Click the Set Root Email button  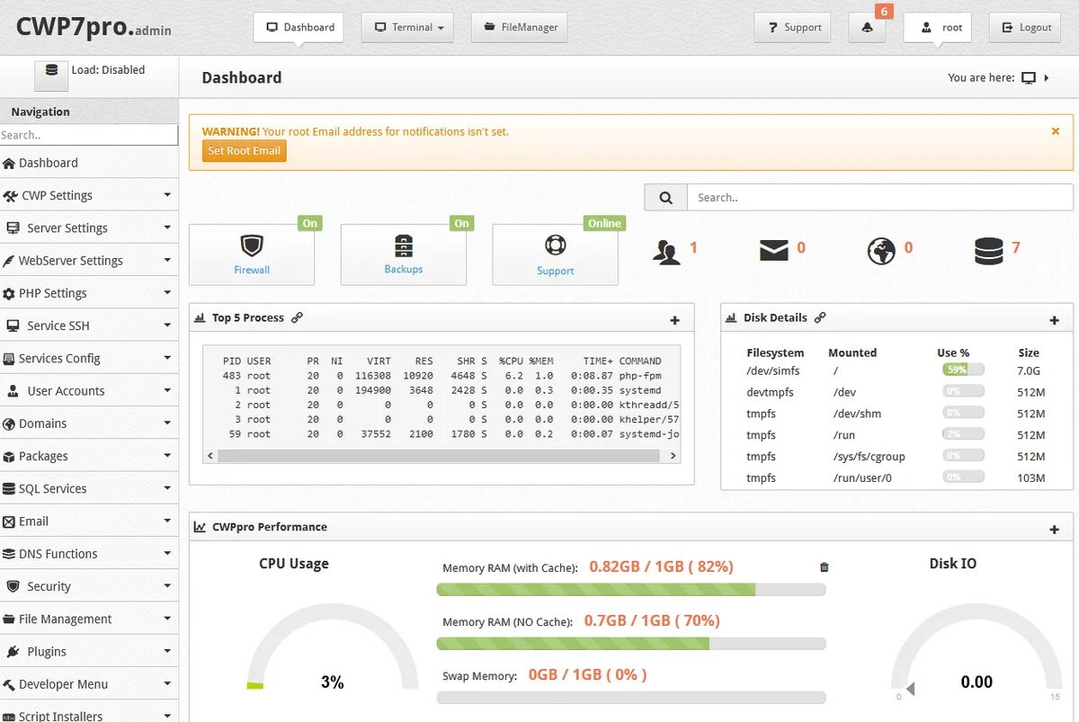[x=244, y=151]
